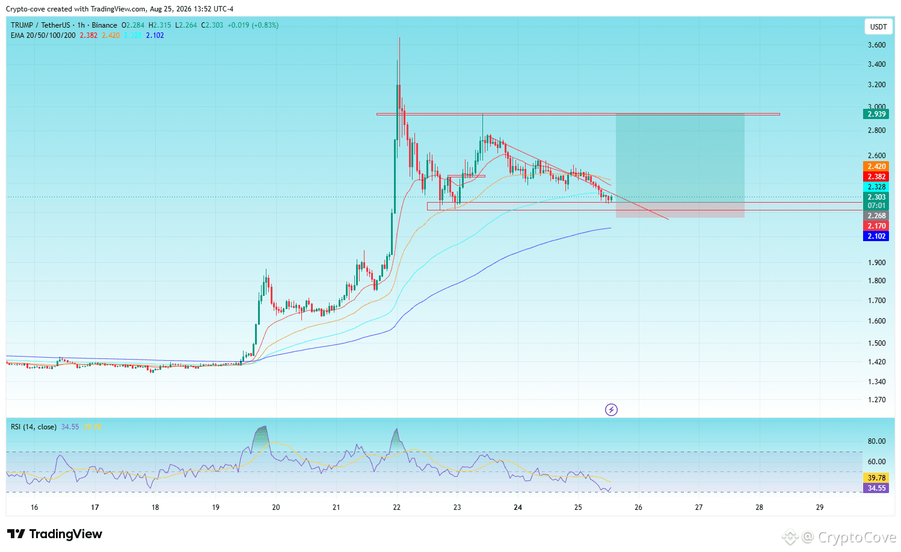
Task: Click the change value +0.019 (+0.83%)
Action: tap(253, 25)
